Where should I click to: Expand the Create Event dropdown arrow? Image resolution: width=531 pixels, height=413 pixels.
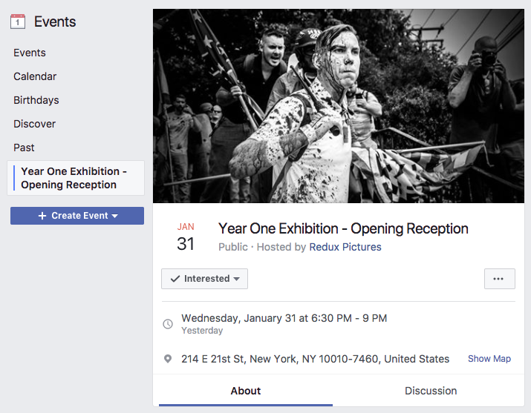115,216
